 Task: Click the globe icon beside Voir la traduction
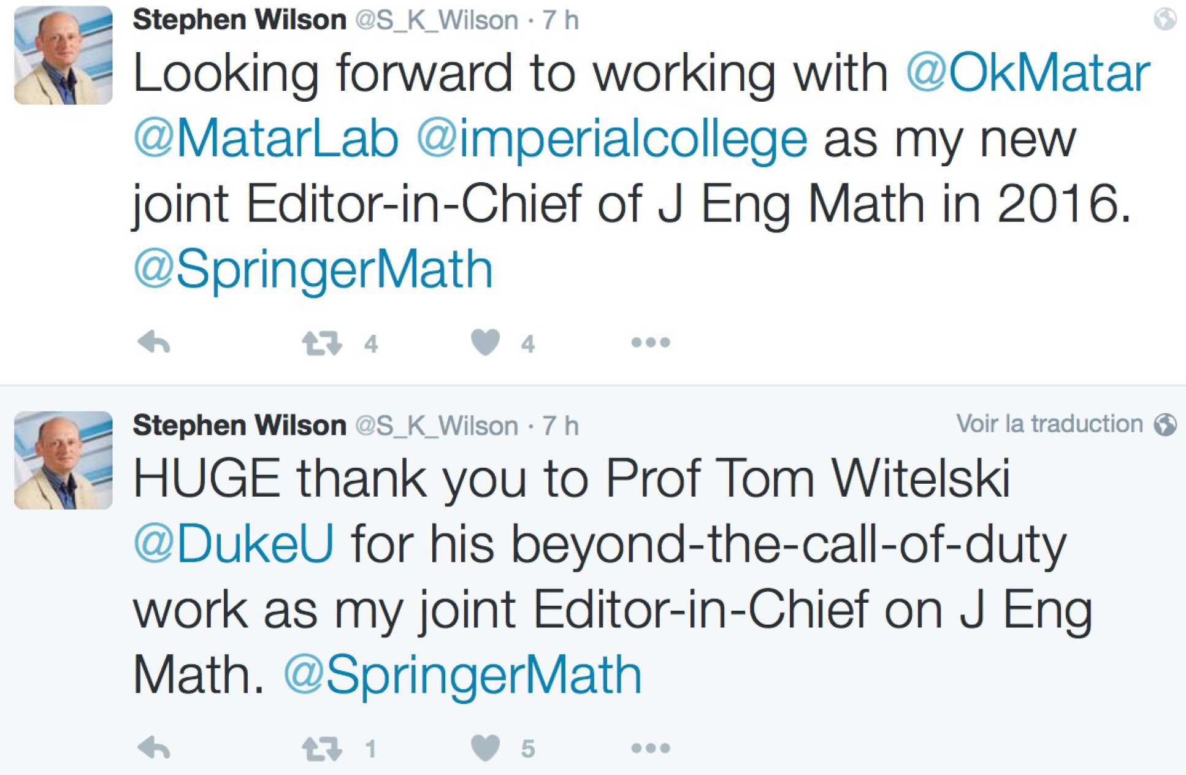1165,424
